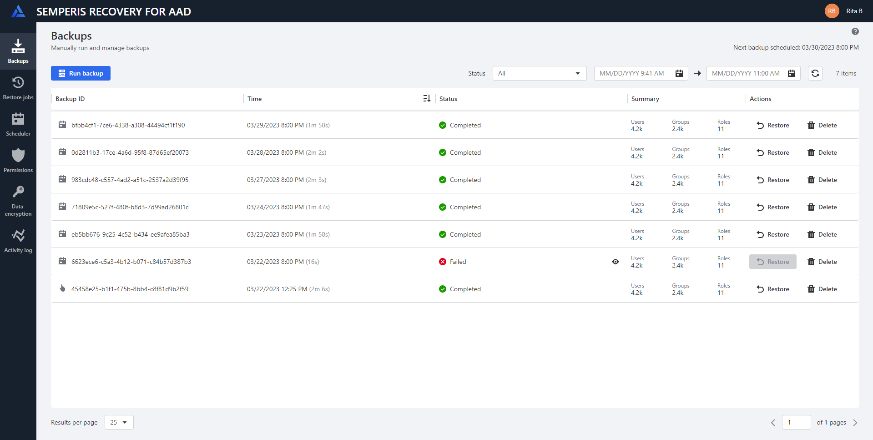
Task: Open the calendar picker for the start date
Action: (679, 73)
